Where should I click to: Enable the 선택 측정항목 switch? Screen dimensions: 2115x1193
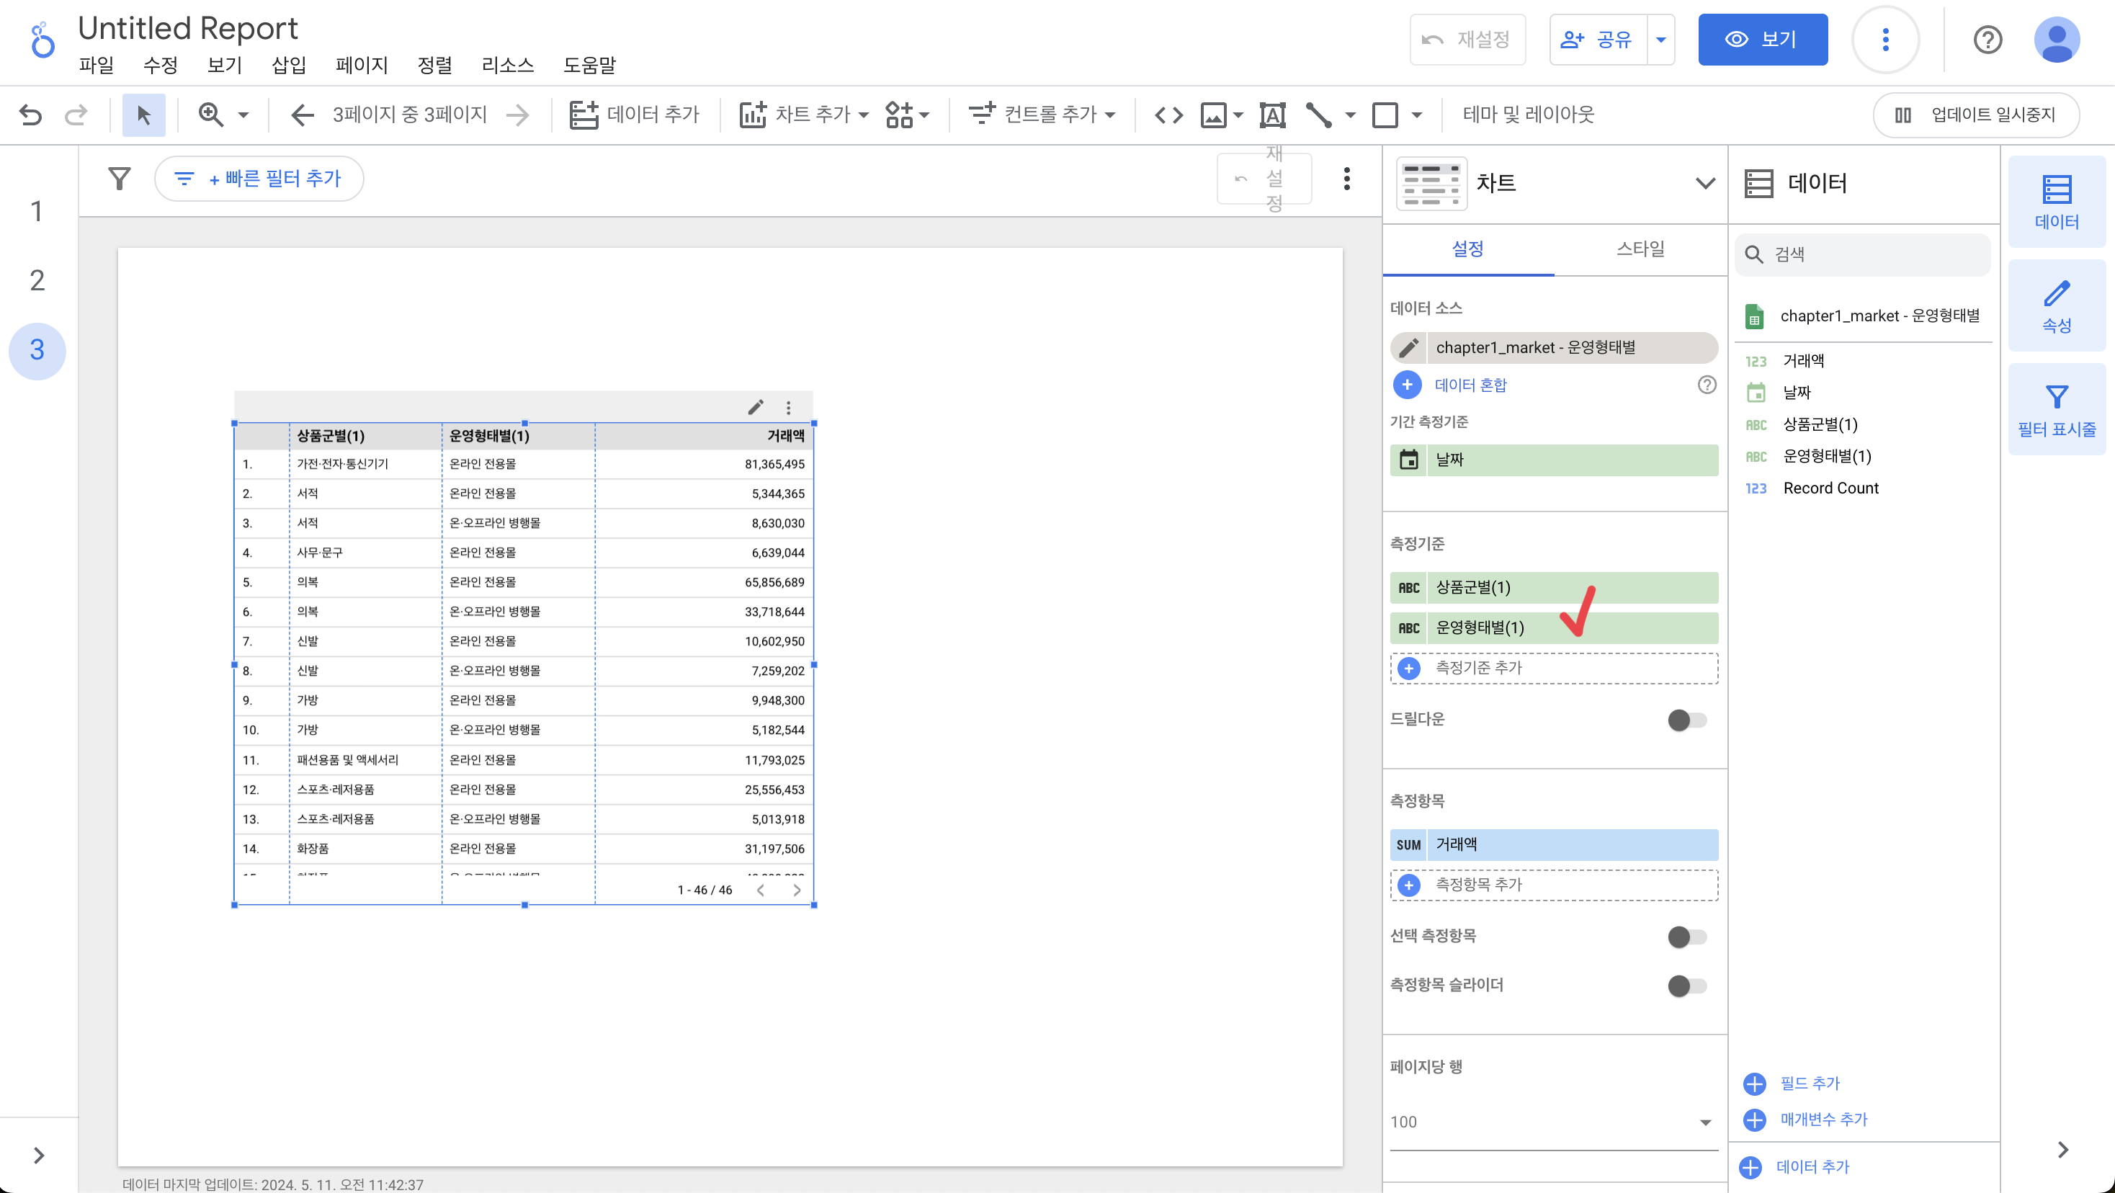pos(1686,936)
